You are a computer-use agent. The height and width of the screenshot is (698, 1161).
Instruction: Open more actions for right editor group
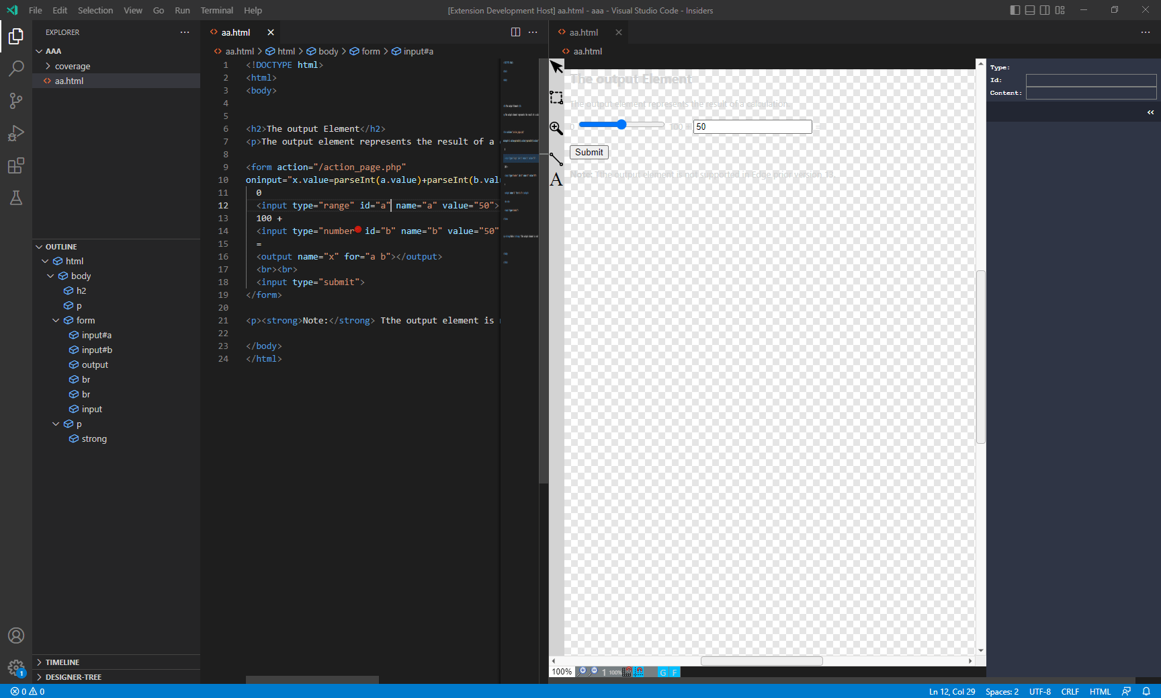(1146, 32)
